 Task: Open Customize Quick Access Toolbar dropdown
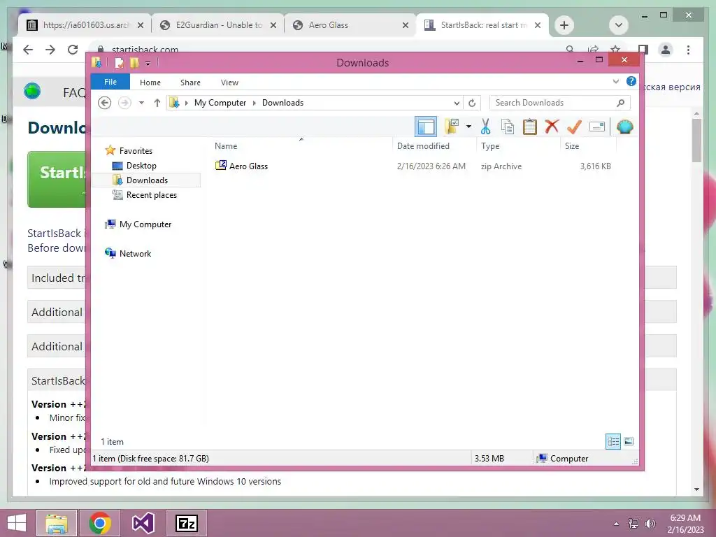(x=148, y=63)
